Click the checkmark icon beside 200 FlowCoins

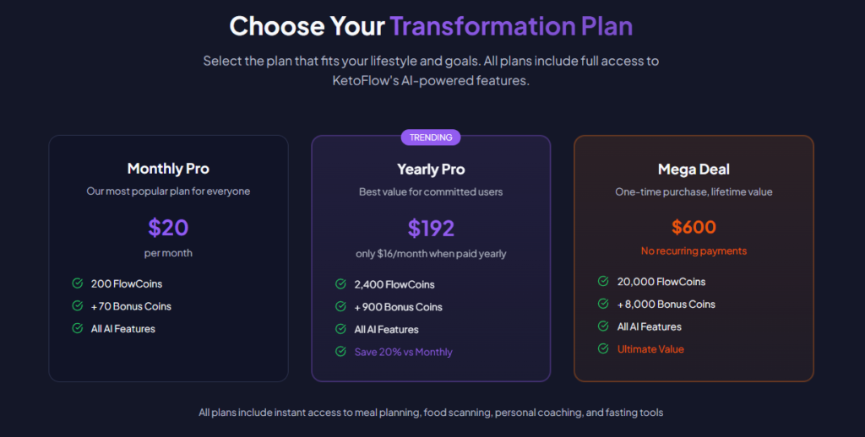(x=77, y=283)
